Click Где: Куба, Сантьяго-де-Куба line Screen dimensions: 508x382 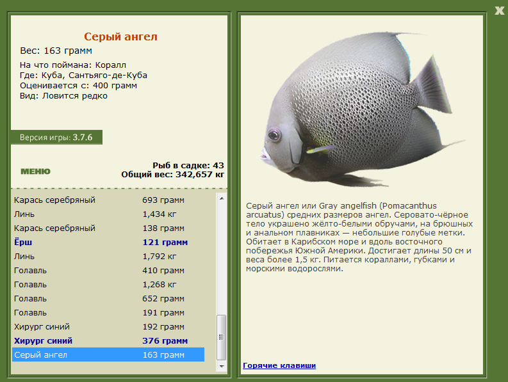click(x=83, y=76)
